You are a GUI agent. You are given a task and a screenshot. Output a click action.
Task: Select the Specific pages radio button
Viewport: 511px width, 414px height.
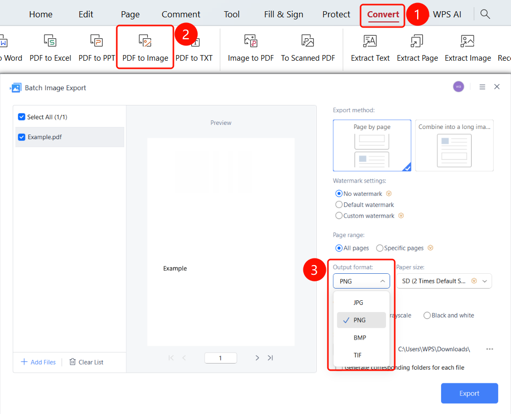click(x=379, y=248)
